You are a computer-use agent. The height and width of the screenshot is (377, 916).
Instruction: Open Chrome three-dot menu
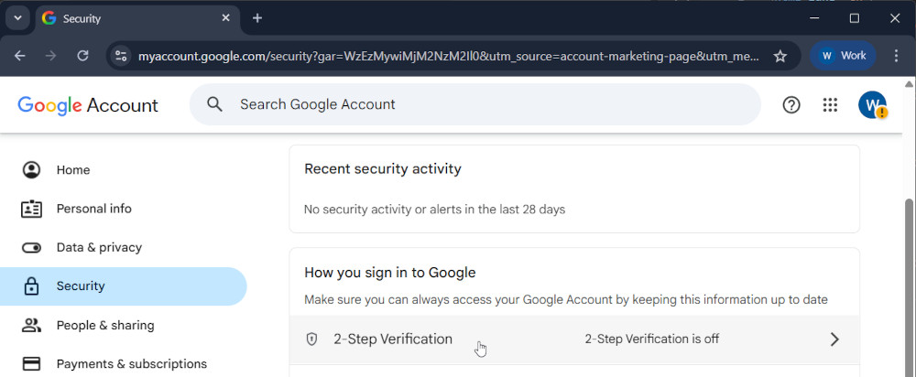tap(896, 56)
